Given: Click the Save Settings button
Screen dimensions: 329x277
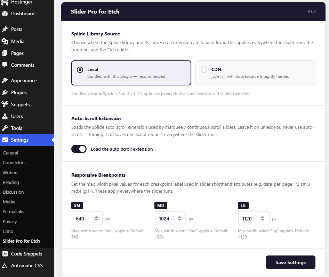Looking at the screenshot, I should point(290,262).
